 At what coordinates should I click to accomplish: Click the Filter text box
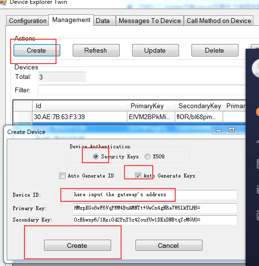(142, 90)
